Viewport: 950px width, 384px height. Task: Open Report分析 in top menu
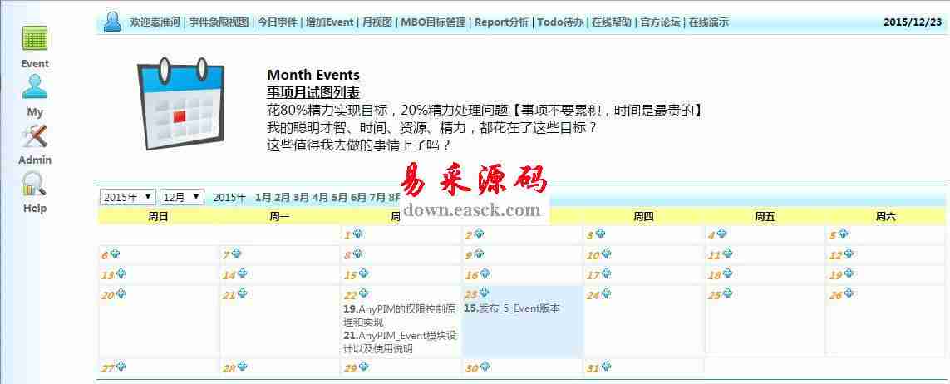pyautogui.click(x=502, y=22)
